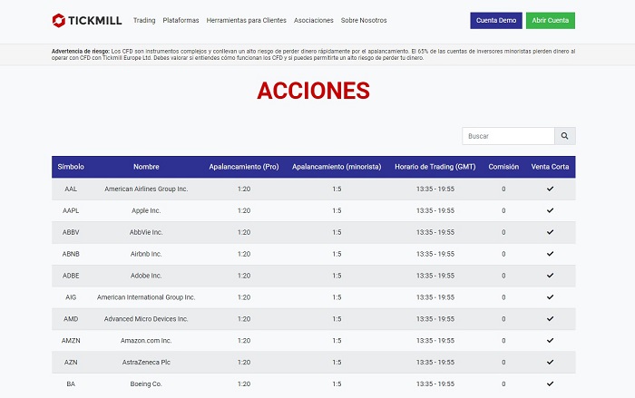The width and height of the screenshot is (635, 398).
Task: Select the AAL symbol cell
Action: point(71,189)
